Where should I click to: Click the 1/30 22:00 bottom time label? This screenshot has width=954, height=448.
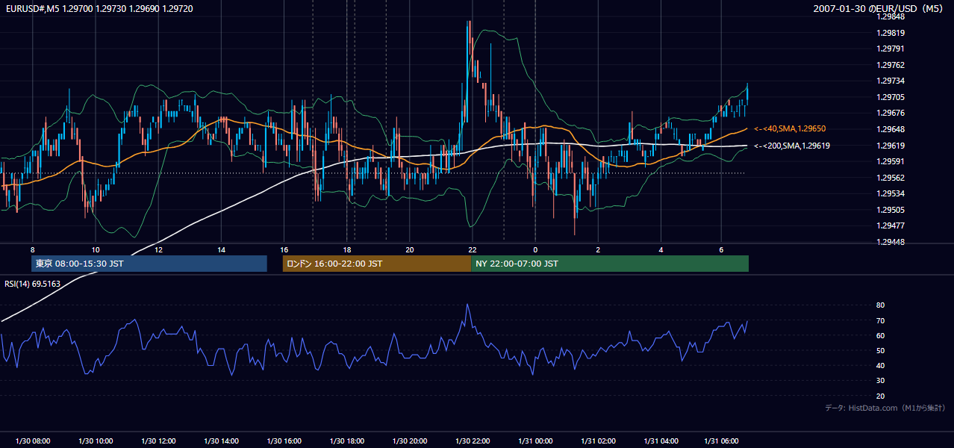[472, 441]
